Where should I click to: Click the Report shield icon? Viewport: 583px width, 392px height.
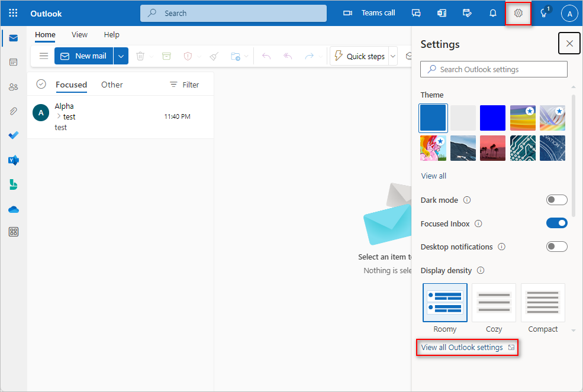[188, 56]
